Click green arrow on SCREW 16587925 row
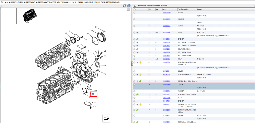255x123 pixels. click(x=137, y=122)
